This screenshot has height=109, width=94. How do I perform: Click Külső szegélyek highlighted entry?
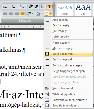[68, 54]
